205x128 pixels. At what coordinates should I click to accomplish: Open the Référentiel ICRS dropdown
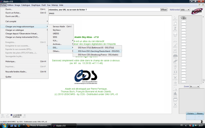pos(185,10)
